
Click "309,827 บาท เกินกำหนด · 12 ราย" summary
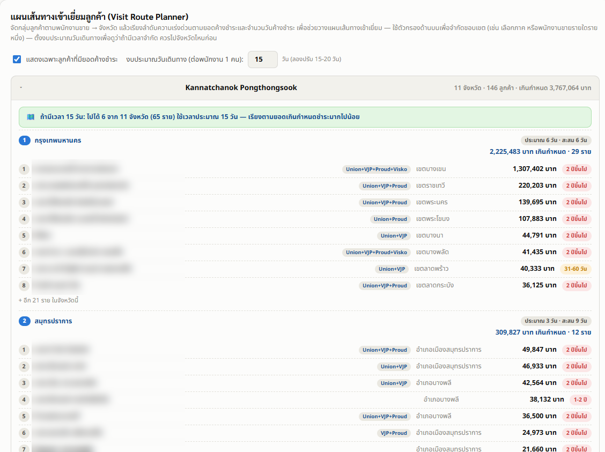543,332
